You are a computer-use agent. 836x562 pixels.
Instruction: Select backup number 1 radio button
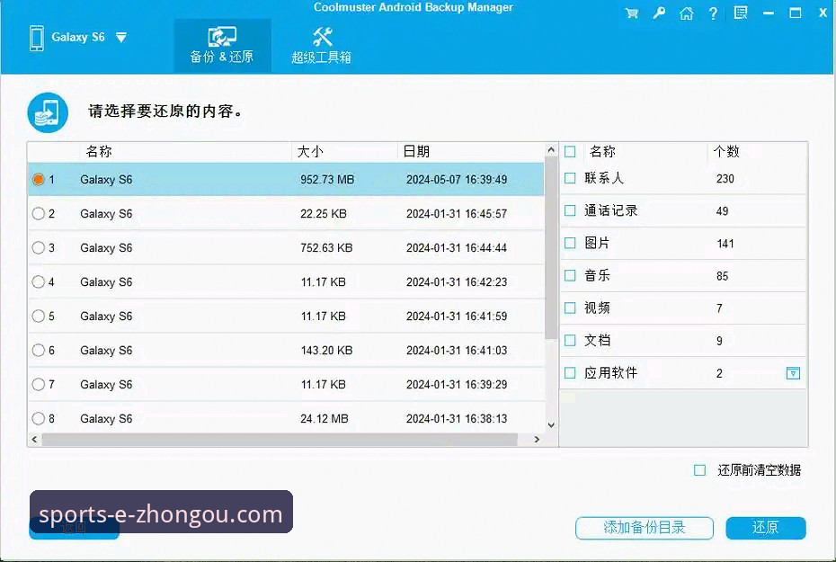(39, 180)
